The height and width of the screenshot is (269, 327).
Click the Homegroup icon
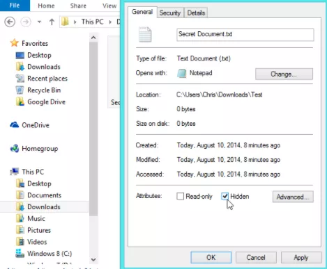15,148
